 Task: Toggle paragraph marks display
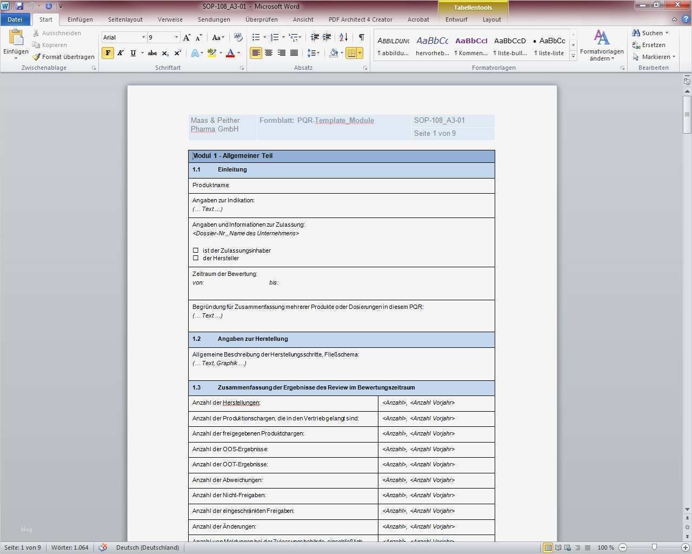point(361,37)
